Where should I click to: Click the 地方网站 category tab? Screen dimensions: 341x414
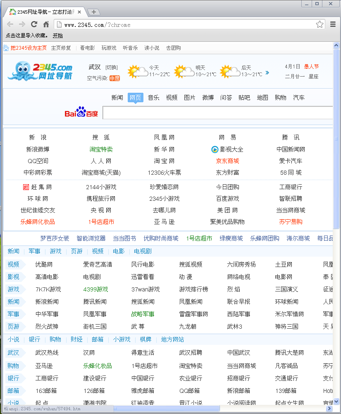(x=172, y=339)
